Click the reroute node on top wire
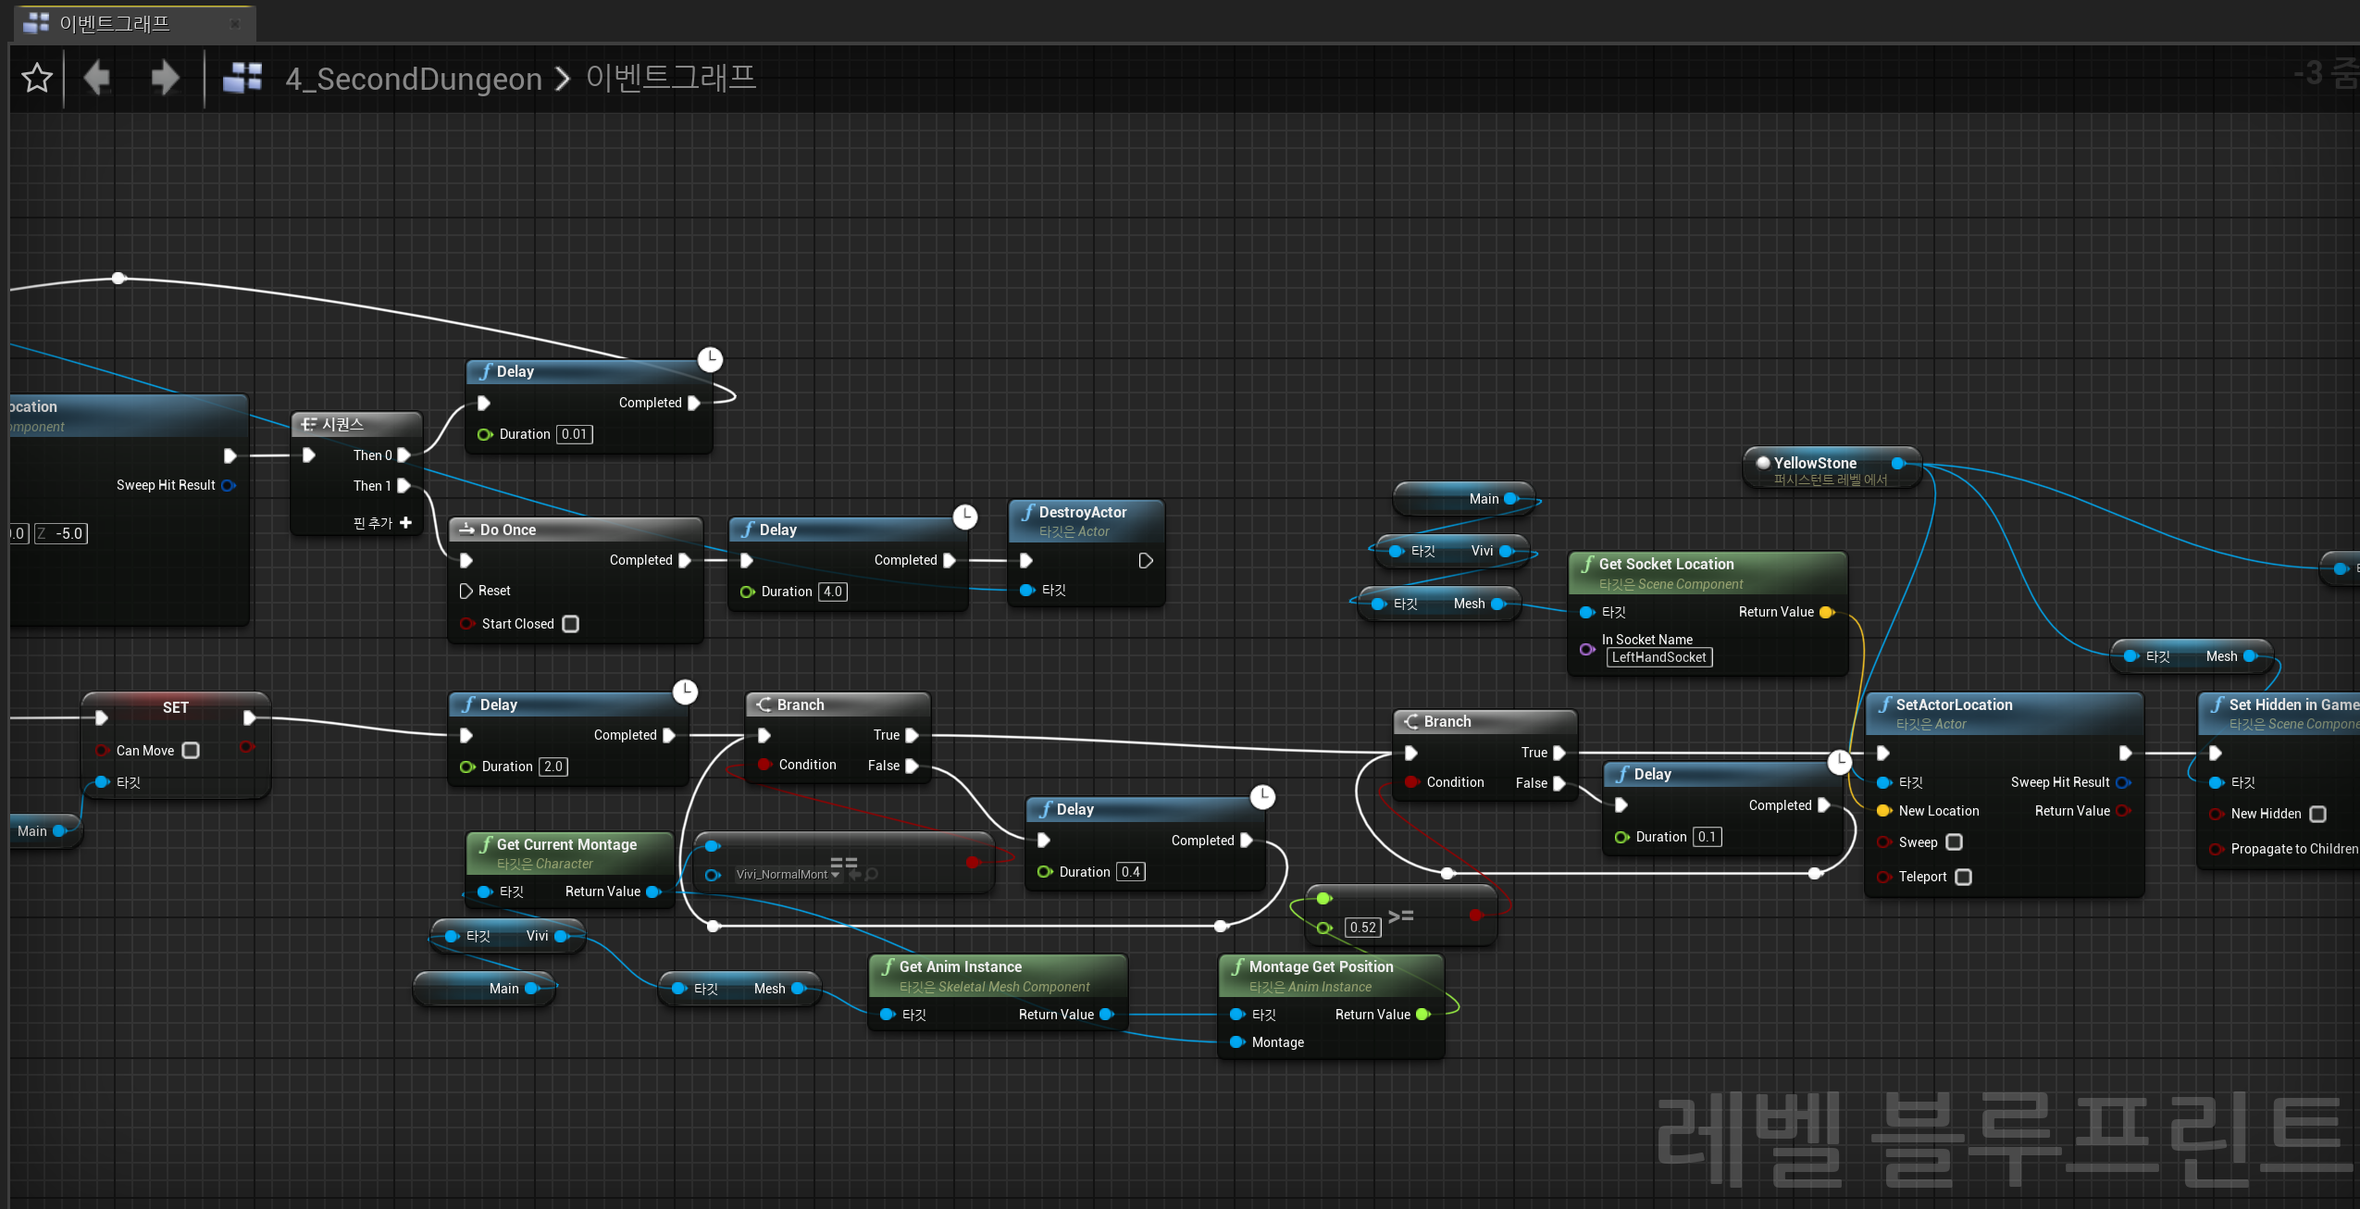This screenshot has width=2360, height=1209. pos(118,278)
